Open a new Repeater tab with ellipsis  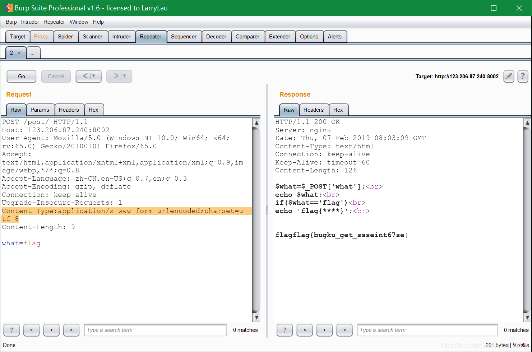[x=33, y=53]
